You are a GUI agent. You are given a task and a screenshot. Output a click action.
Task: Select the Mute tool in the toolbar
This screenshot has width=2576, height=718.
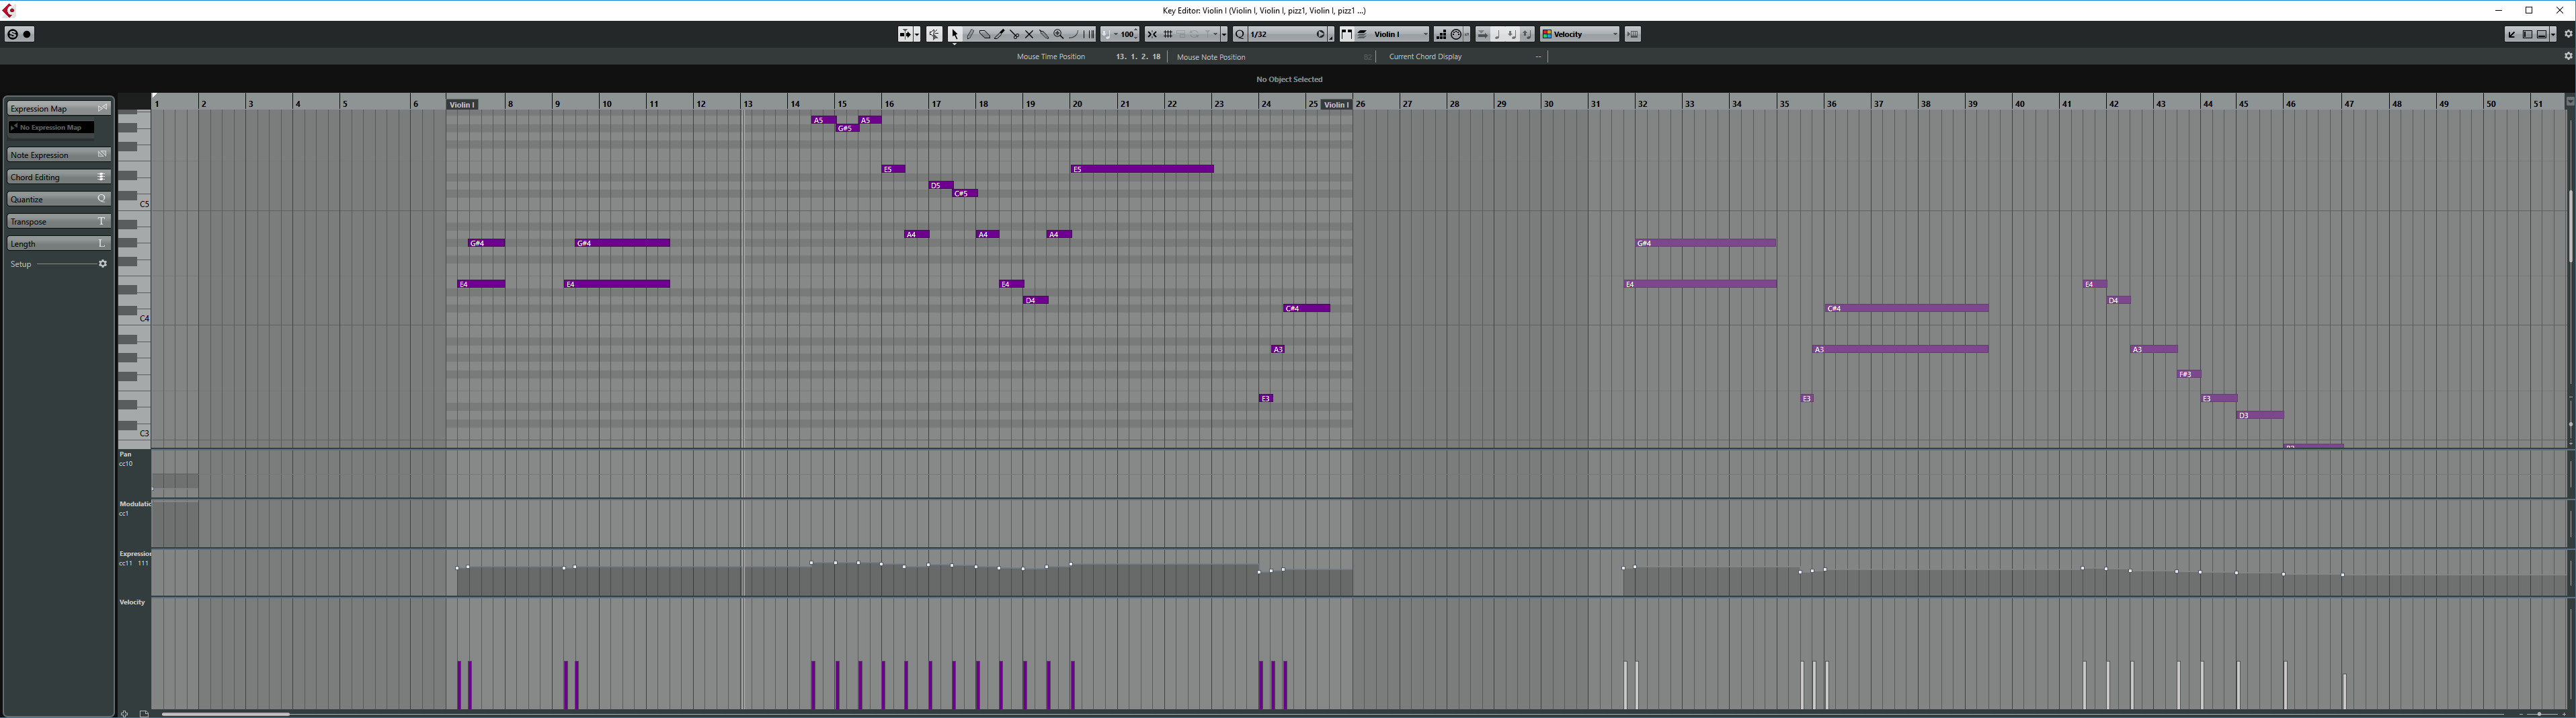click(x=1029, y=33)
